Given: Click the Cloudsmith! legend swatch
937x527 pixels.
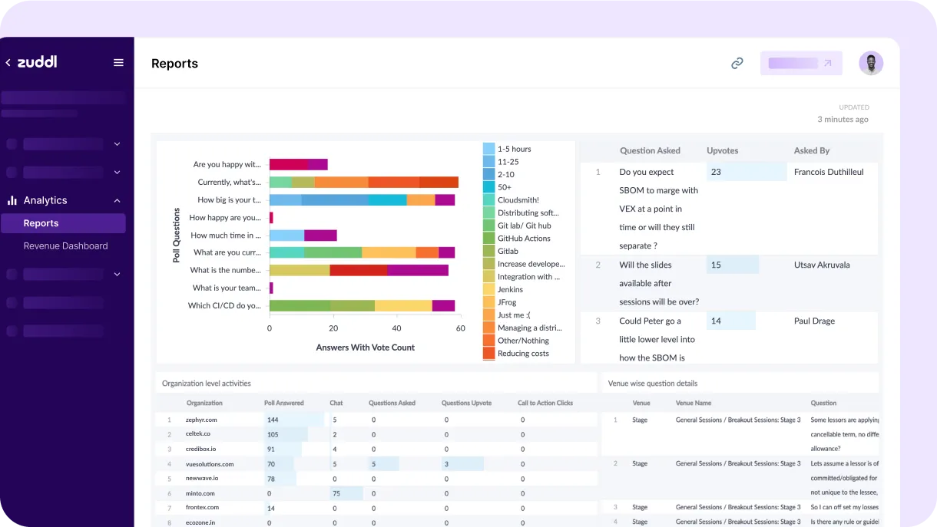Looking at the screenshot, I should click(488, 200).
